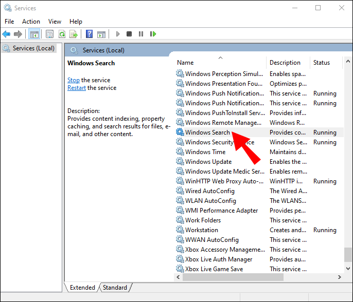
Task: Click the Restart Service icon
Action: coord(153,34)
